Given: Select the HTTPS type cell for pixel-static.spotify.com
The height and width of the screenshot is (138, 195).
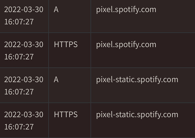Looking at the screenshot, I should (x=66, y=115).
